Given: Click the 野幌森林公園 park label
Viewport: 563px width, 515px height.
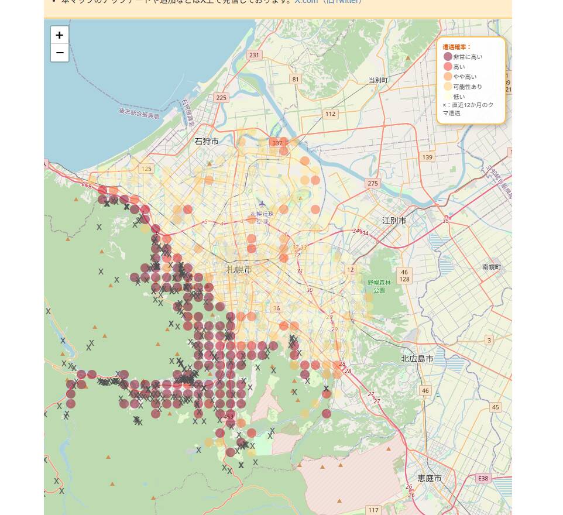Looking at the screenshot, I should (x=379, y=286).
